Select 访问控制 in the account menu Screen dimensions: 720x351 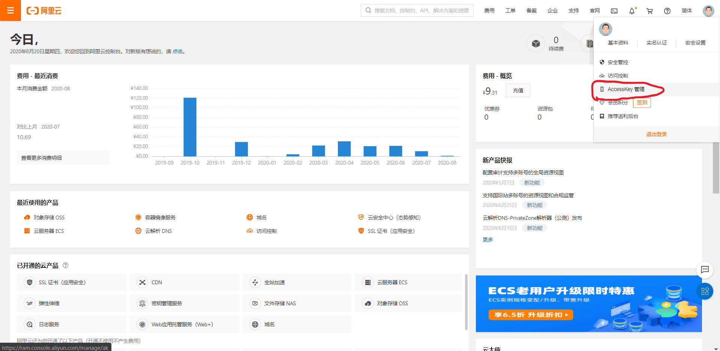coord(656,76)
